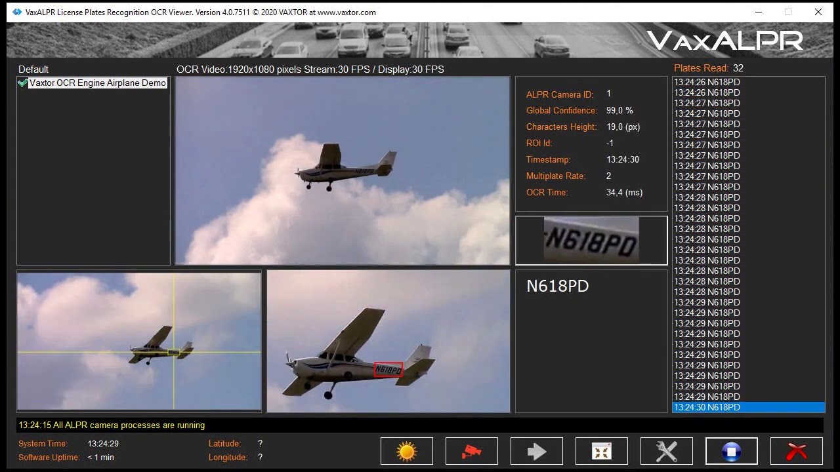The height and width of the screenshot is (472, 840).
Task: Click the Timestamp value 13:24:30 in details
Action: coord(623,159)
